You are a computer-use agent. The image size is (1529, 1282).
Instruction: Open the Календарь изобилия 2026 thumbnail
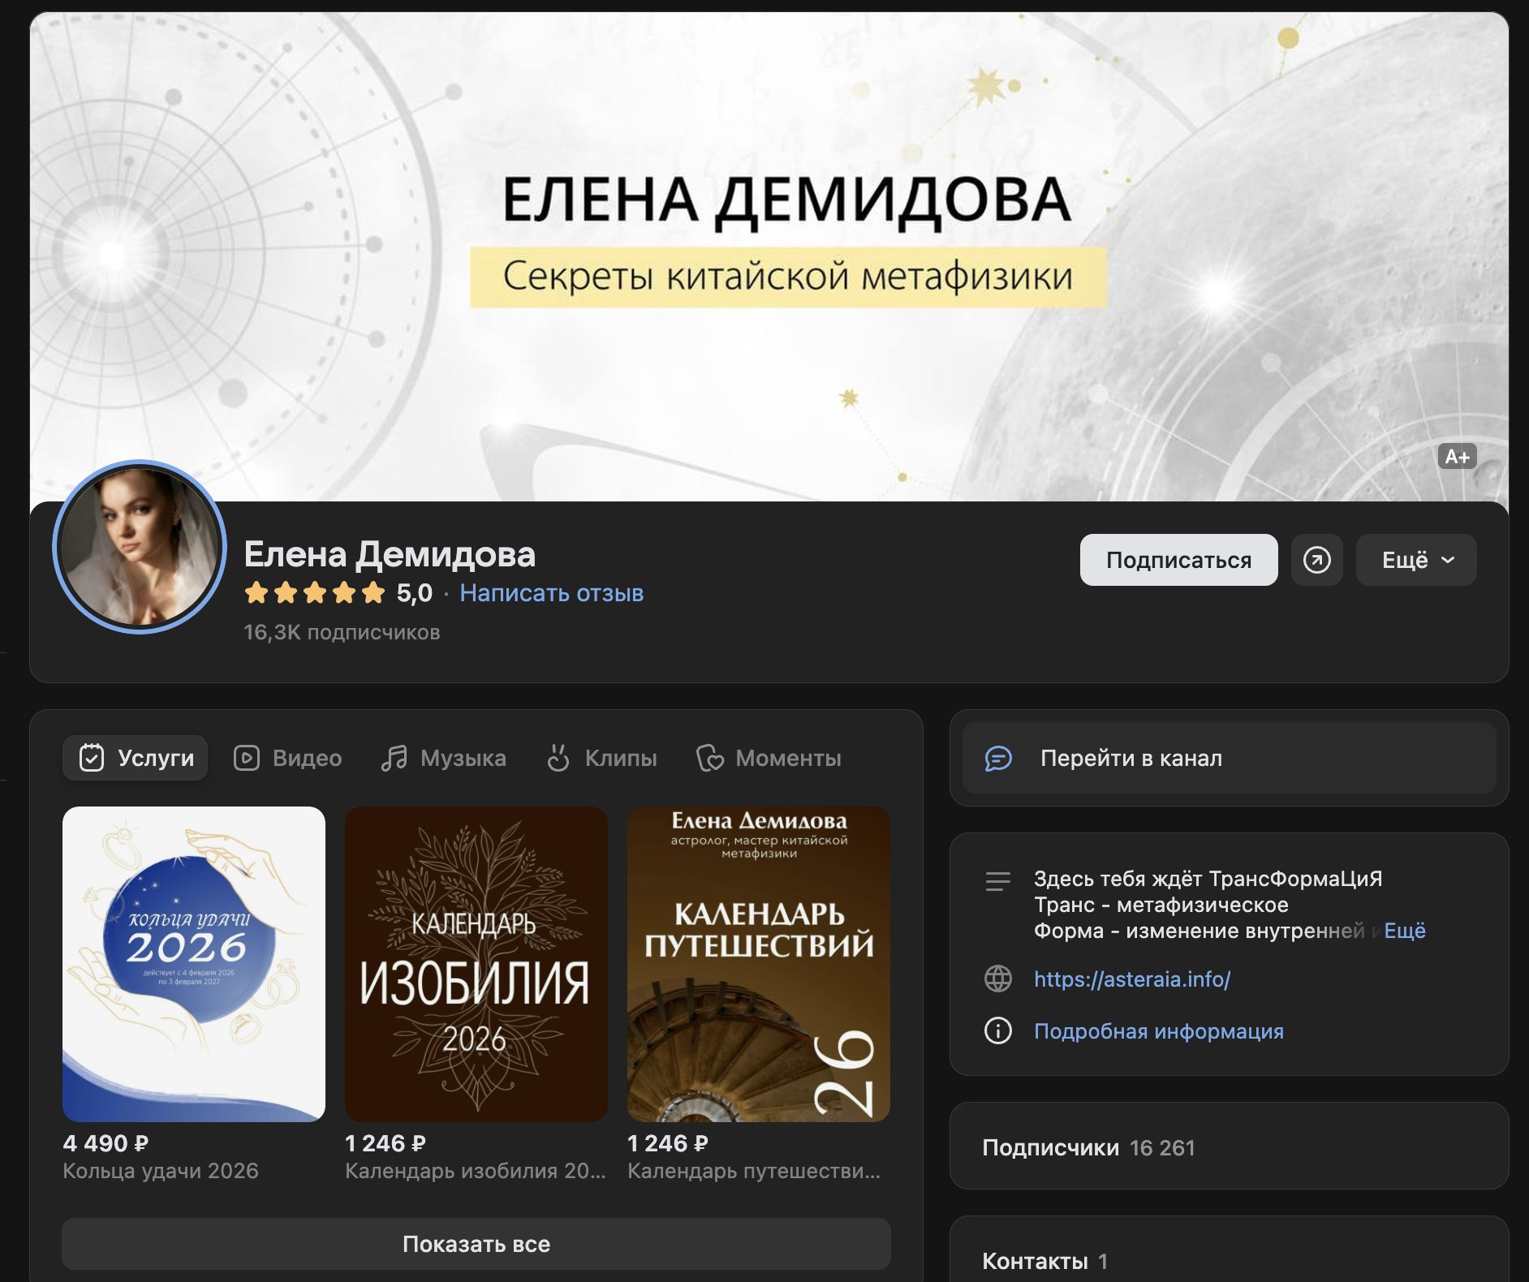476,964
